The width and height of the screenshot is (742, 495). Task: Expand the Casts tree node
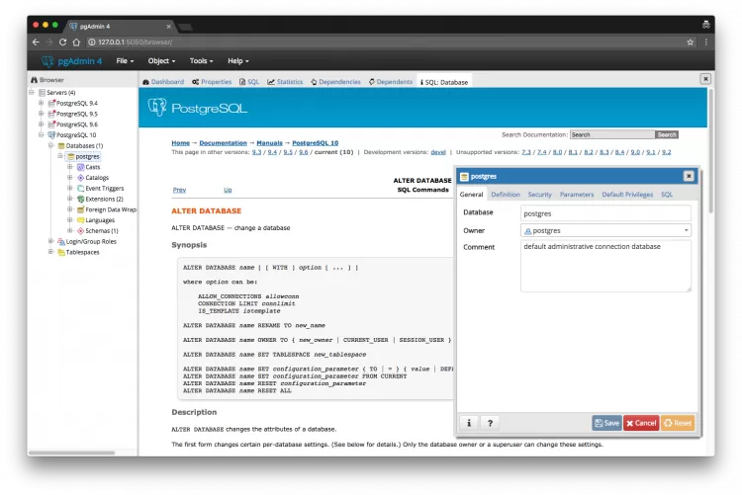coord(70,167)
